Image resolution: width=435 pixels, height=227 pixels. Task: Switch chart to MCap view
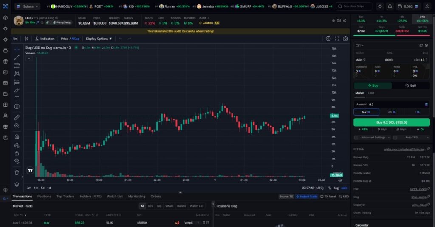[x=76, y=39]
